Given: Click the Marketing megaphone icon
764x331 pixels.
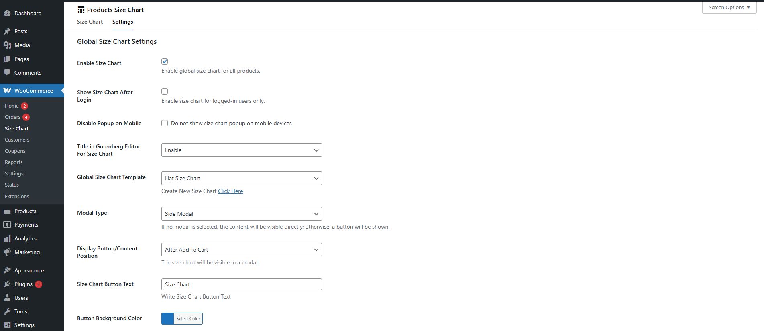Looking at the screenshot, I should click(7, 252).
